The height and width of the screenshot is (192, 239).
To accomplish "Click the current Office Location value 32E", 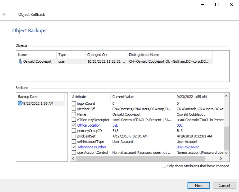I will pos(115,125).
